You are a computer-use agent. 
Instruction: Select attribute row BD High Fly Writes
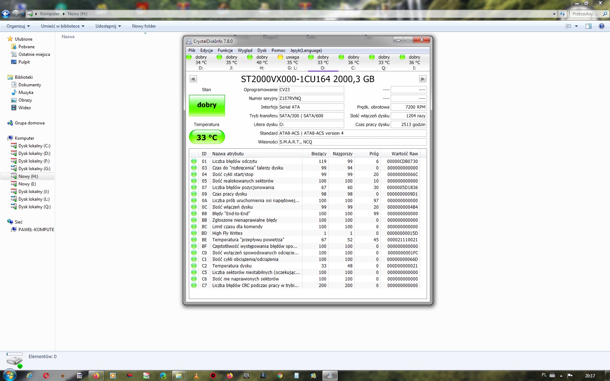[304, 233]
